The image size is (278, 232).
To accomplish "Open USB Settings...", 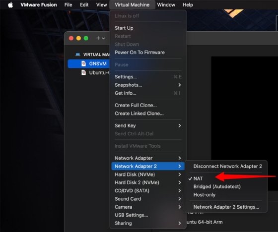I will point(148,215).
